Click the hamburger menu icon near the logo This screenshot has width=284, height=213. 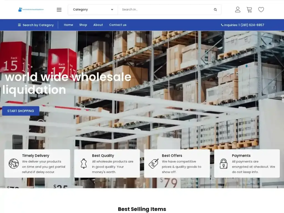coord(59,9)
